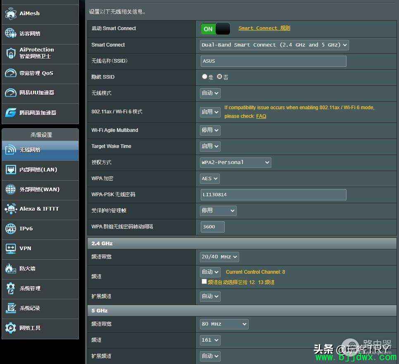The height and width of the screenshot is (364, 399).
Task: Open the IPv6 menu entry
Action: [x=40, y=230]
